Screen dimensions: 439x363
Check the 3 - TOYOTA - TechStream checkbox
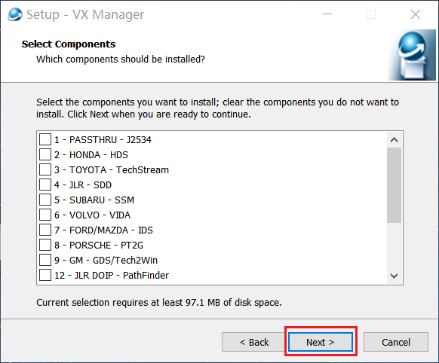pyautogui.click(x=45, y=169)
